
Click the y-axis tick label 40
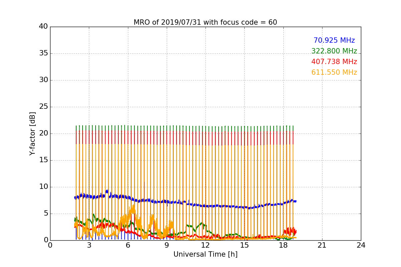click(43, 27)
